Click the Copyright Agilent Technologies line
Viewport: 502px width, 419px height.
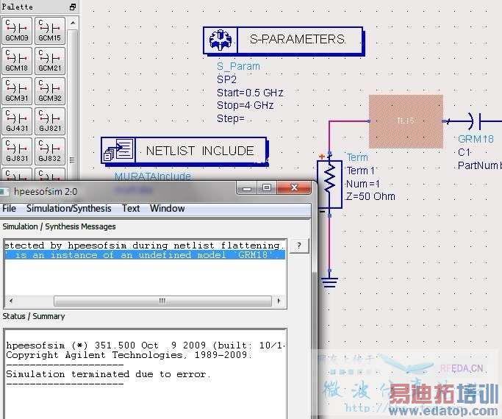[129, 355]
